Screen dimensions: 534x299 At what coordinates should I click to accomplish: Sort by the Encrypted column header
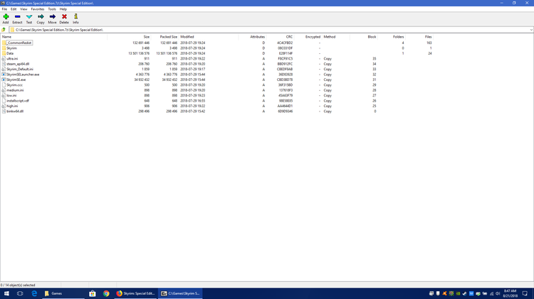308,37
